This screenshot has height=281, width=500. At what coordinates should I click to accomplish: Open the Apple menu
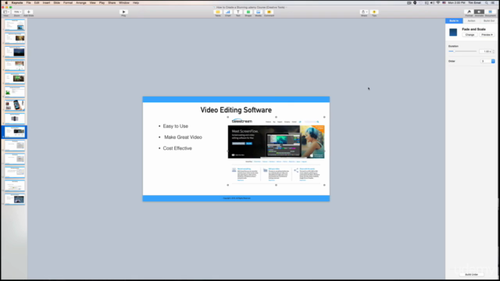tap(6, 2)
